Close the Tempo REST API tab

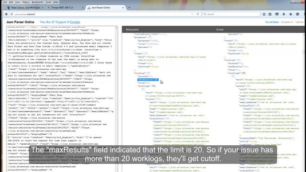(83, 8)
